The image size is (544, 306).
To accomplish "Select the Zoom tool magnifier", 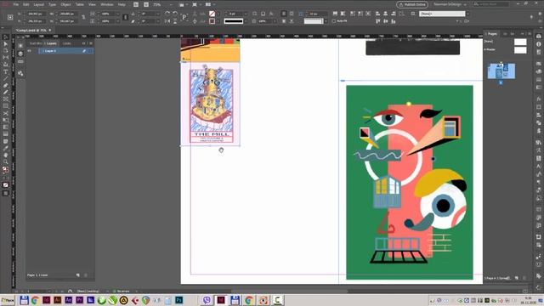I will point(6,162).
